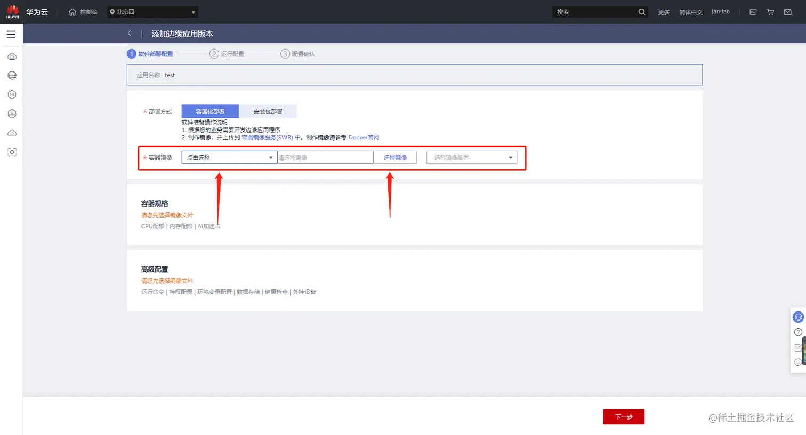Open the 更多 menu in header

[x=664, y=12]
